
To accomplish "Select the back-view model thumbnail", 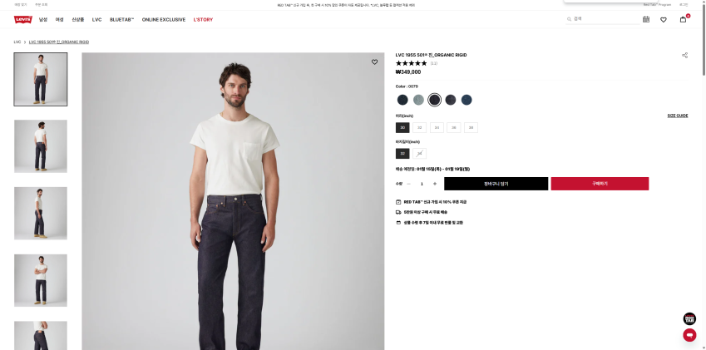I will pos(41,146).
